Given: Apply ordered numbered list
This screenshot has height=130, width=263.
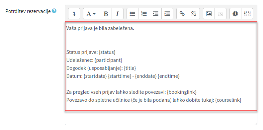Looking at the screenshot, I should [144, 14].
